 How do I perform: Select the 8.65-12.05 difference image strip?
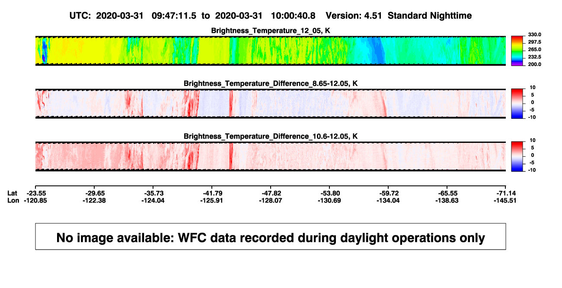click(x=271, y=103)
